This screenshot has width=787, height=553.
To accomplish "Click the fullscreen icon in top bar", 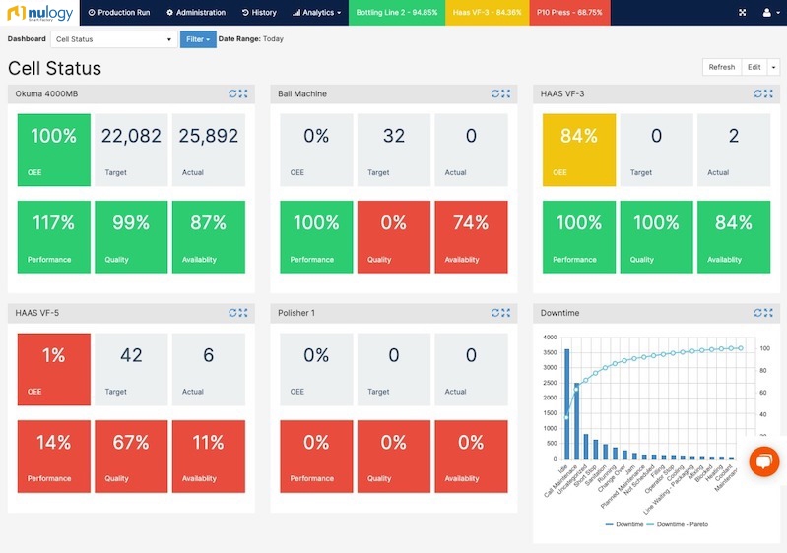I will coord(743,13).
